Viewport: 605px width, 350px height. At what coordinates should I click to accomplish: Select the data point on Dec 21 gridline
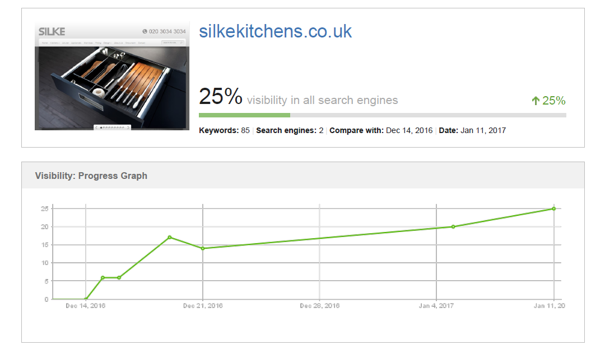point(203,248)
